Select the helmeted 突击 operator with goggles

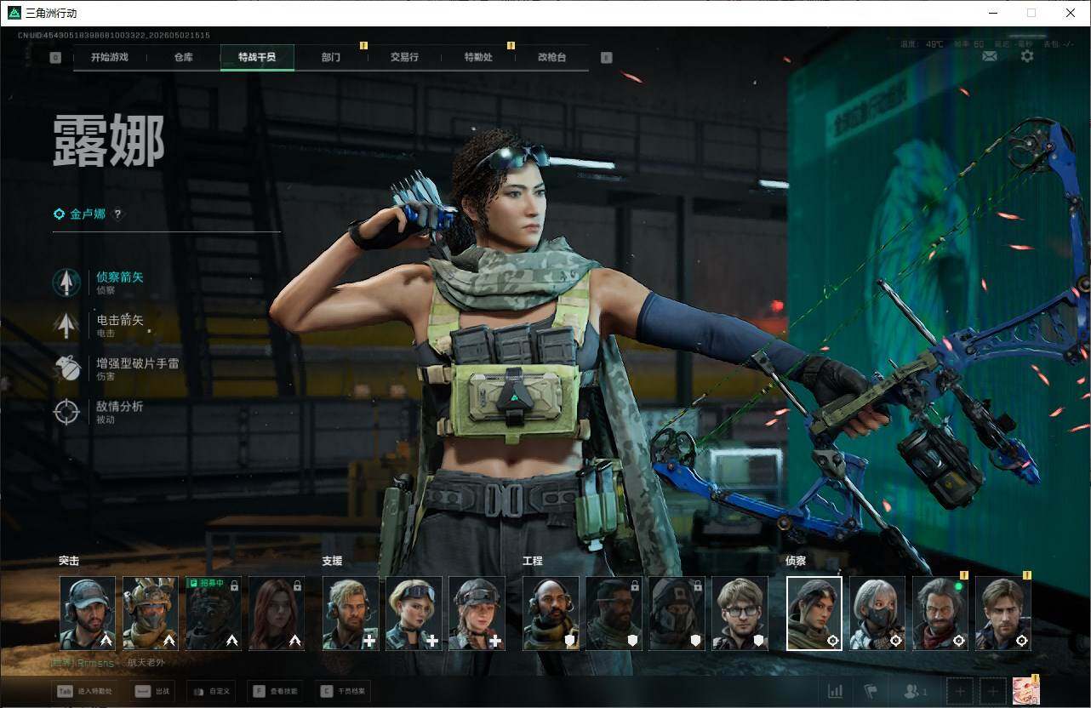coord(151,614)
